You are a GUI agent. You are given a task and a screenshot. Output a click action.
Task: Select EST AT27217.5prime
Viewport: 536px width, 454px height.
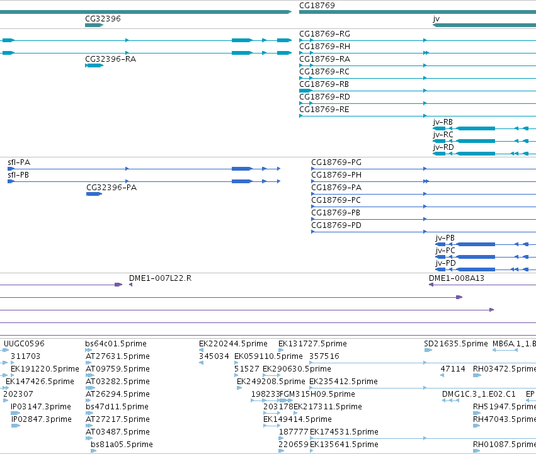point(118,420)
